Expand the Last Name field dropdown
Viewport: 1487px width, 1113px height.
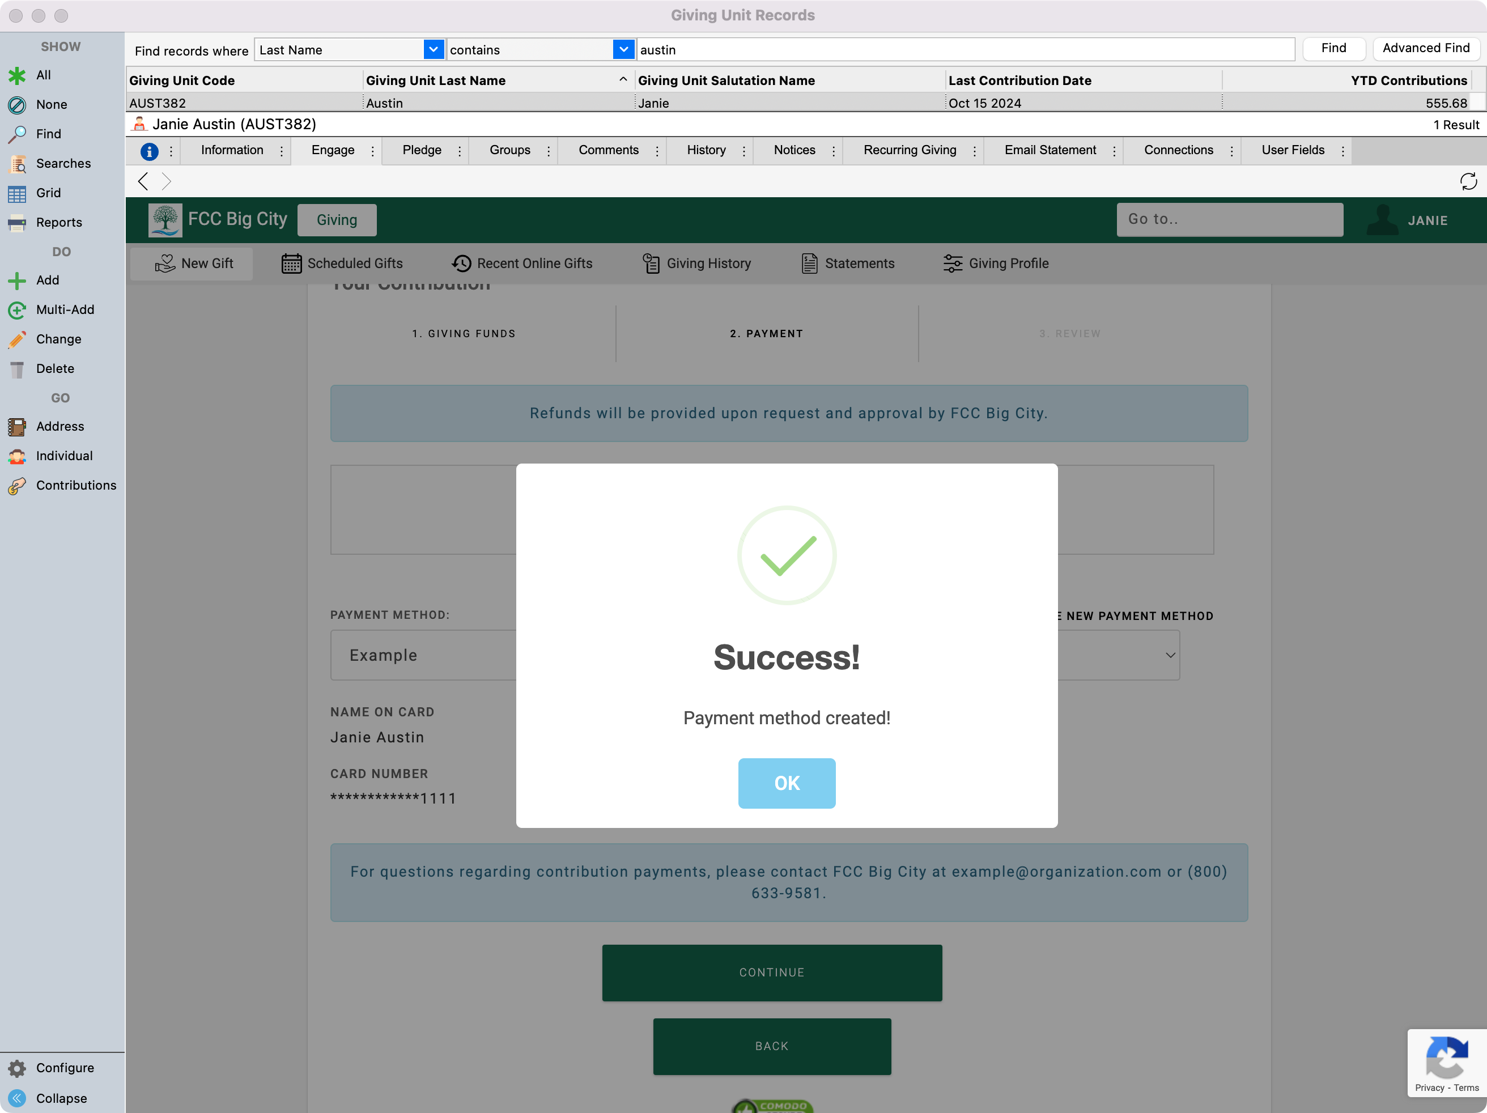[434, 50]
